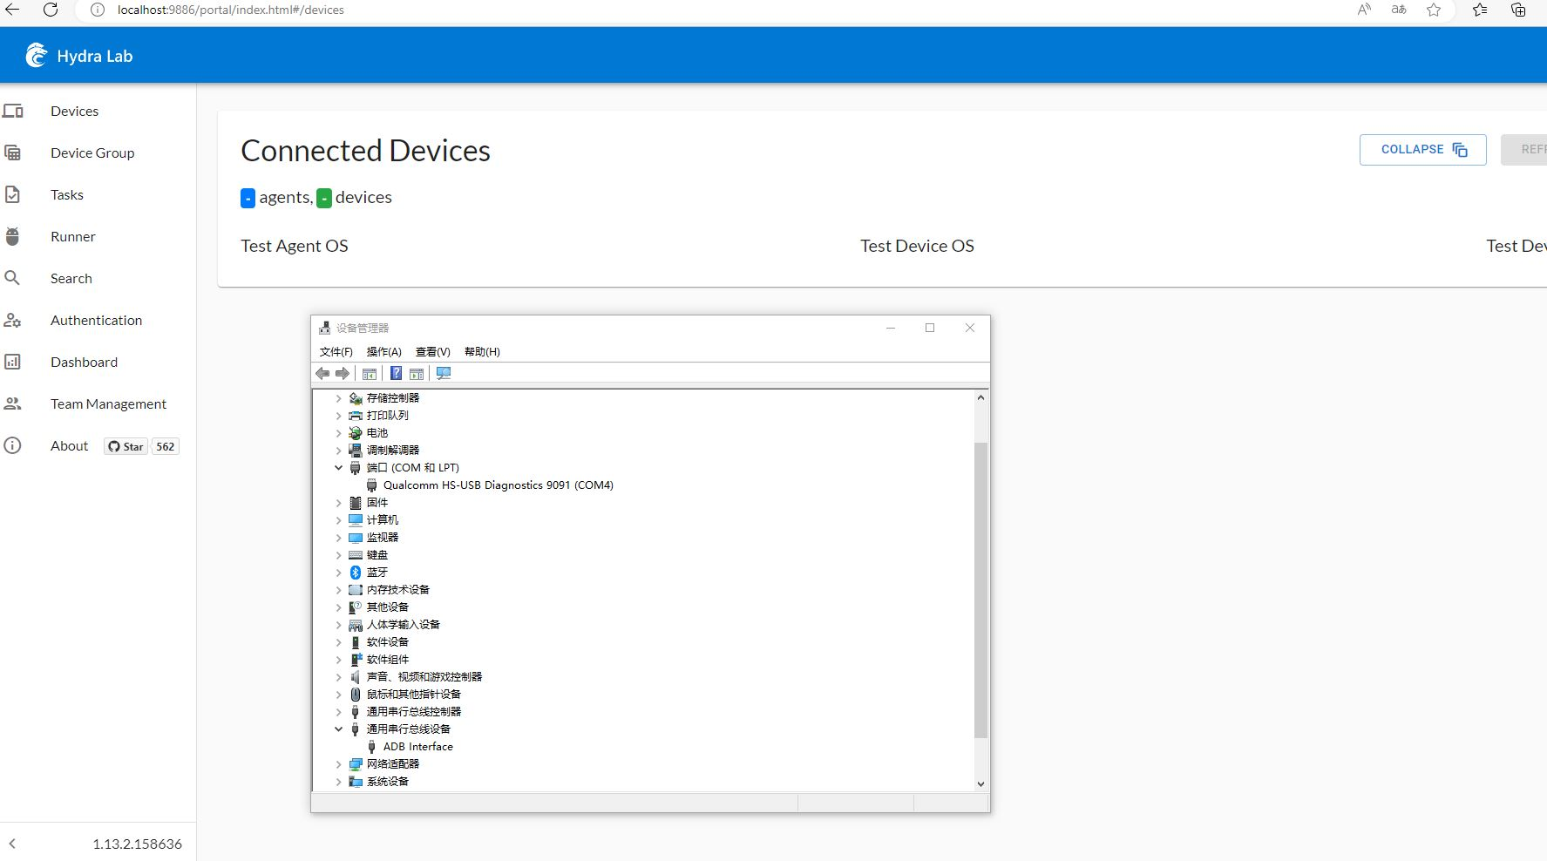Expand the 蓝牙 device category
The image size is (1547, 861).
pyautogui.click(x=338, y=572)
